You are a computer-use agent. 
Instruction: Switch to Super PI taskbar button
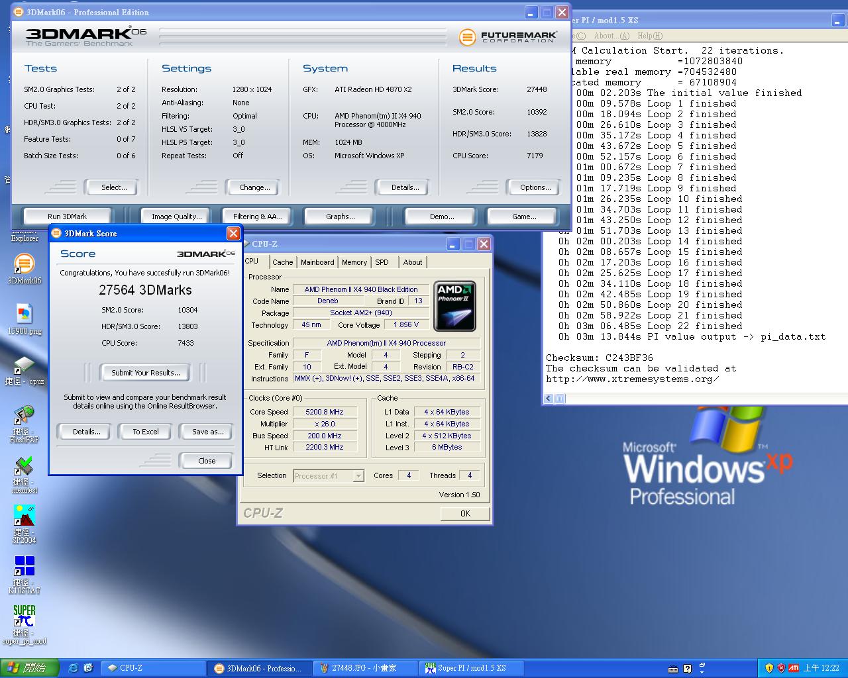pos(470,668)
